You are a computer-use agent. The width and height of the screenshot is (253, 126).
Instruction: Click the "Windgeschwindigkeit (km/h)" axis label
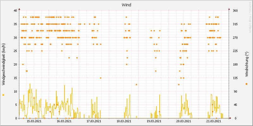coord(3,64)
